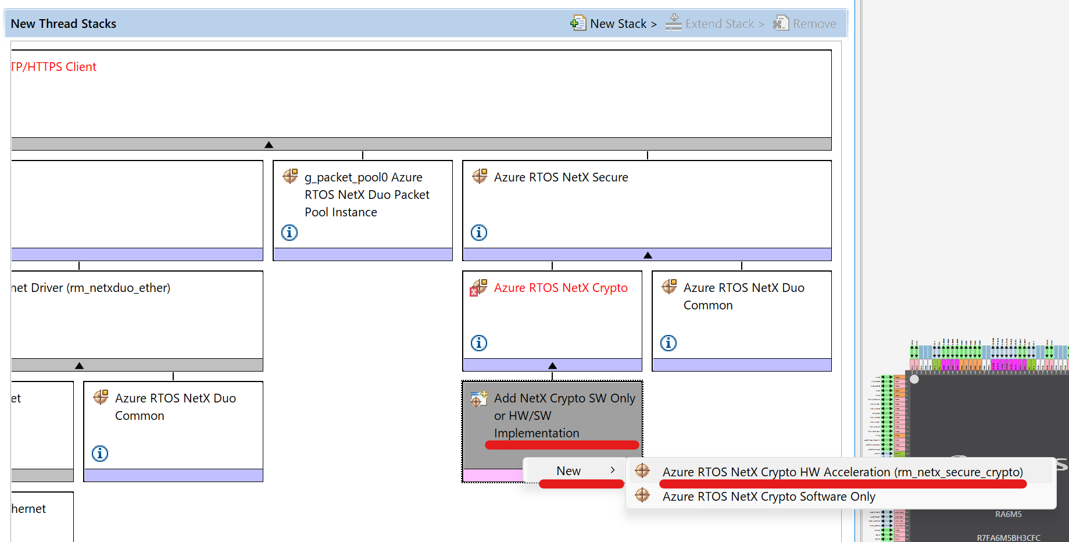Open info for NetX Duo Common under Secure
The height and width of the screenshot is (542, 1069).
click(668, 343)
